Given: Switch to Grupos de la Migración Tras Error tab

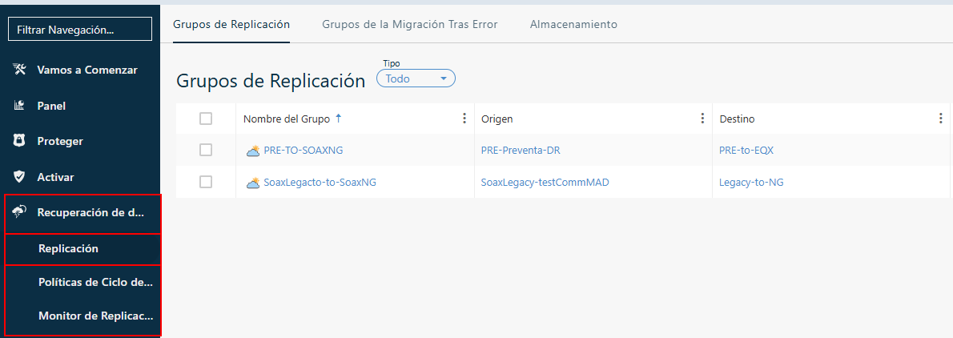Looking at the screenshot, I should tap(410, 25).
